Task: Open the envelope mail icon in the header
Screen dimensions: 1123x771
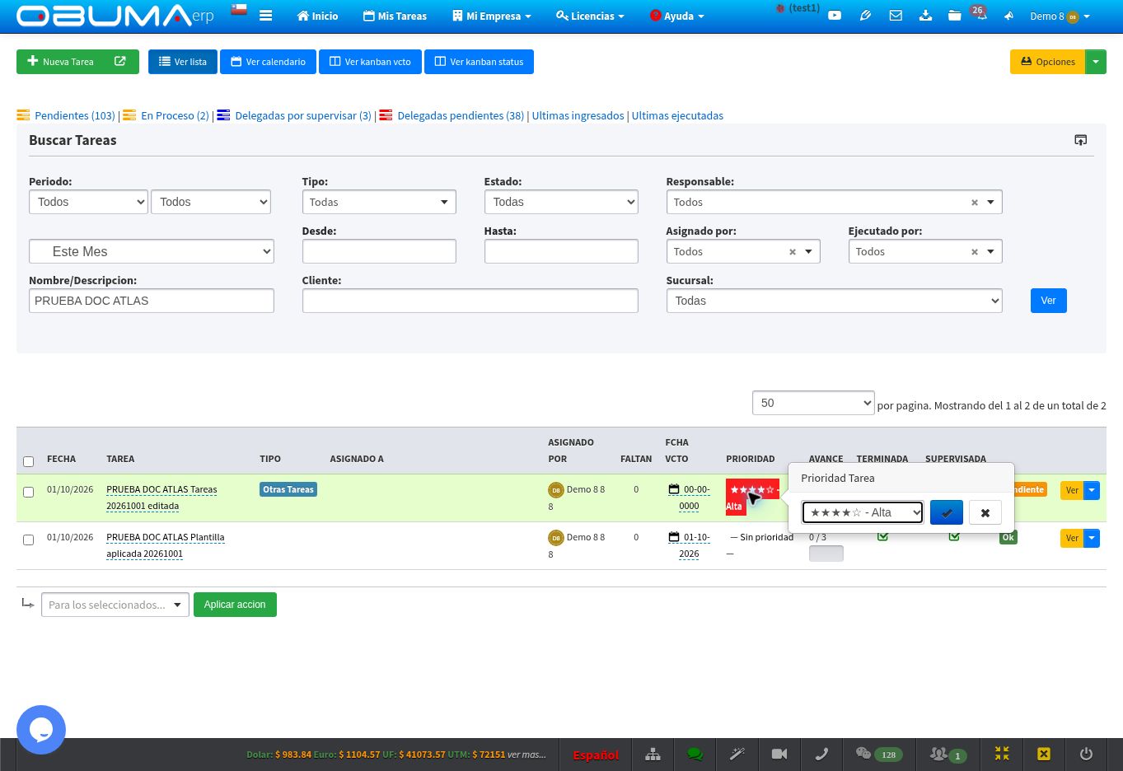Action: (x=896, y=16)
